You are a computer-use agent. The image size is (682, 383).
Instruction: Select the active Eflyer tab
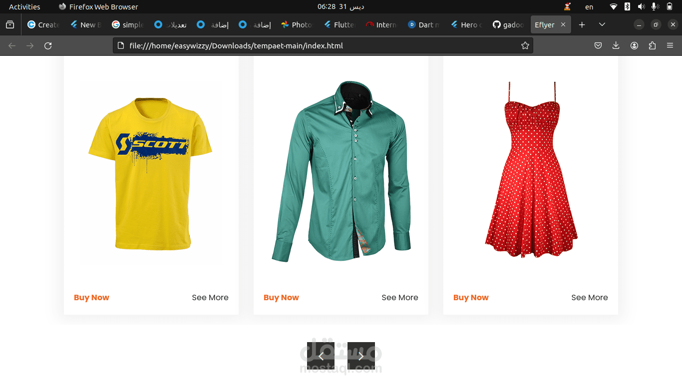point(551,24)
